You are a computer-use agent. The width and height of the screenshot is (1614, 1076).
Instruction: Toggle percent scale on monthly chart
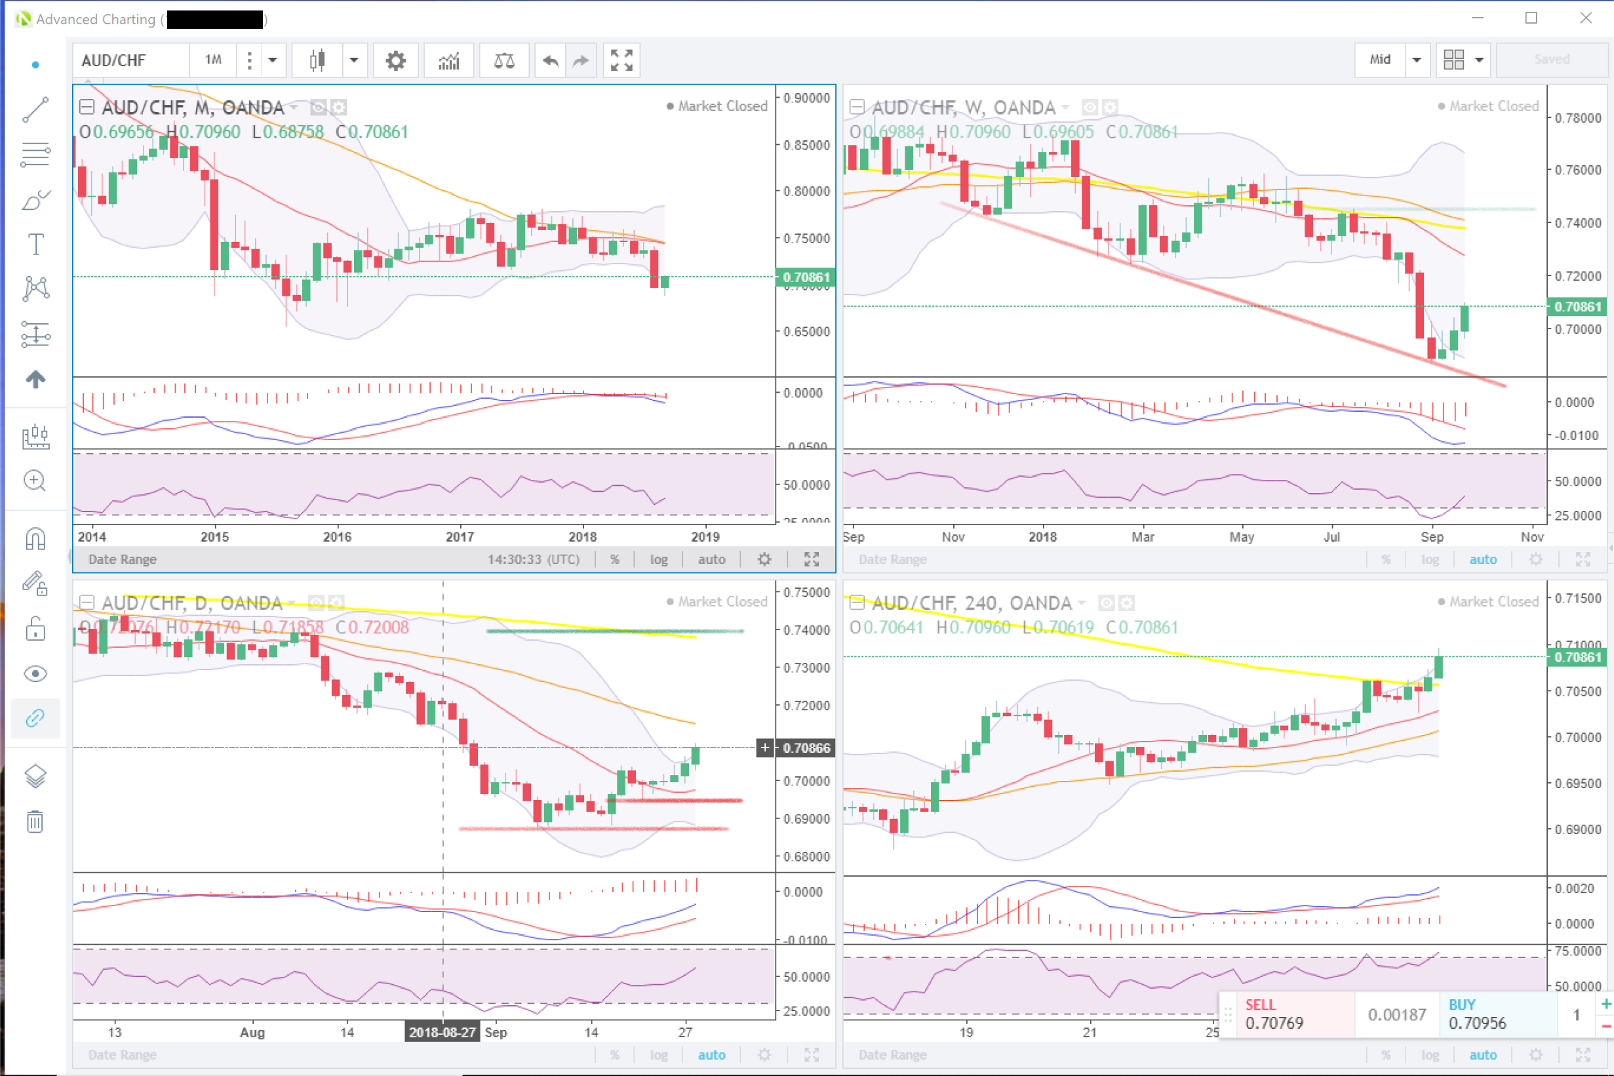[x=615, y=559]
